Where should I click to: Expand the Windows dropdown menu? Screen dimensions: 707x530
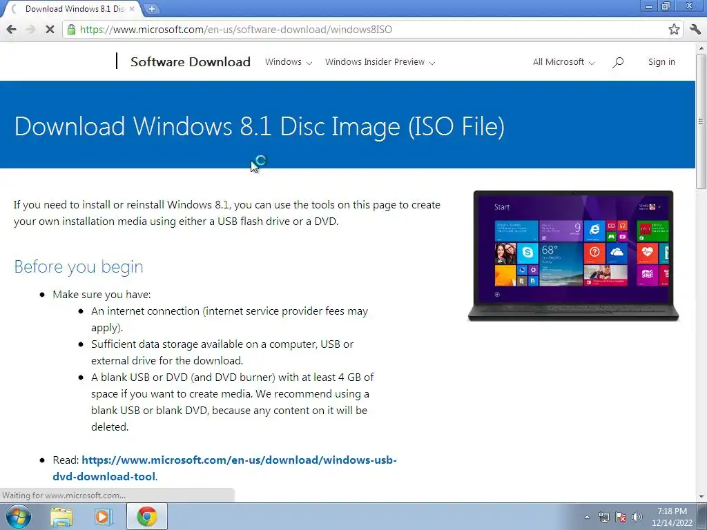point(289,62)
